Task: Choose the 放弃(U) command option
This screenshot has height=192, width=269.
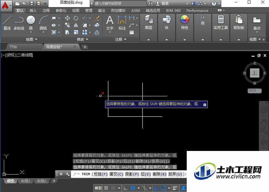Action: [175, 174]
